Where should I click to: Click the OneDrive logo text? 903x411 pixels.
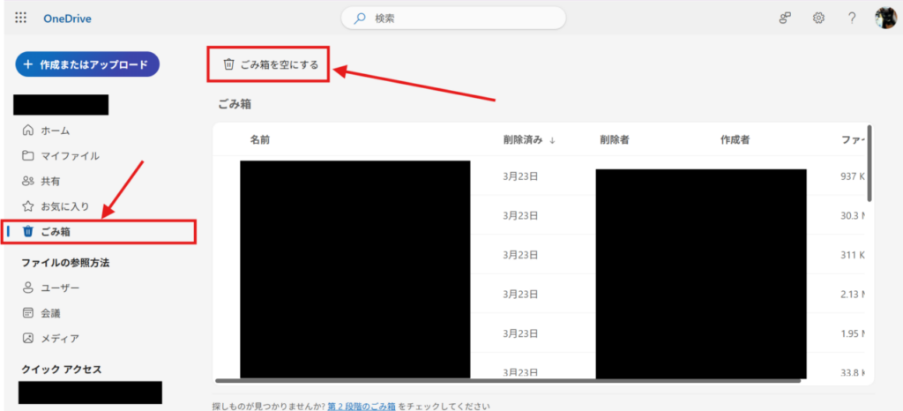coord(67,19)
